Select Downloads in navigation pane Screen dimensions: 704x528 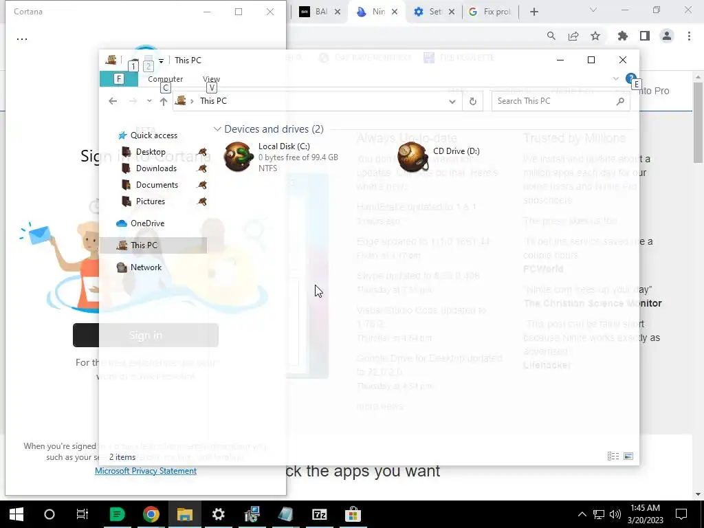(x=156, y=168)
